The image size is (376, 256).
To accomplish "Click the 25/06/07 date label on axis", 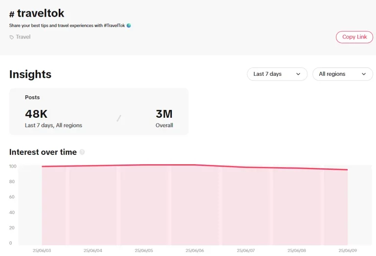I will (246, 251).
